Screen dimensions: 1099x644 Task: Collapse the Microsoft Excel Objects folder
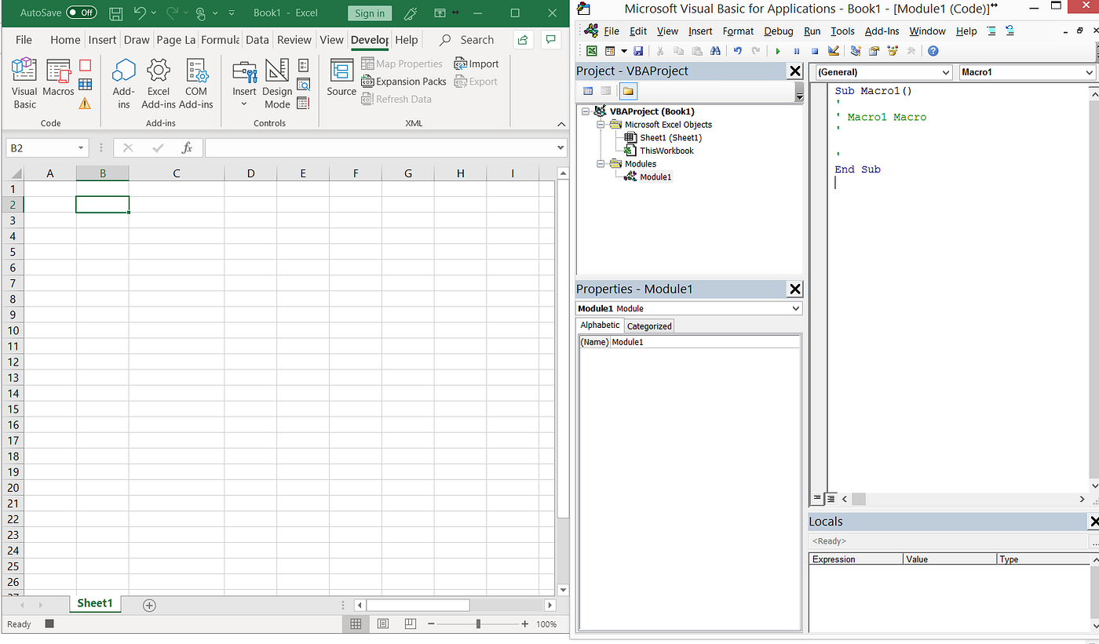(601, 124)
